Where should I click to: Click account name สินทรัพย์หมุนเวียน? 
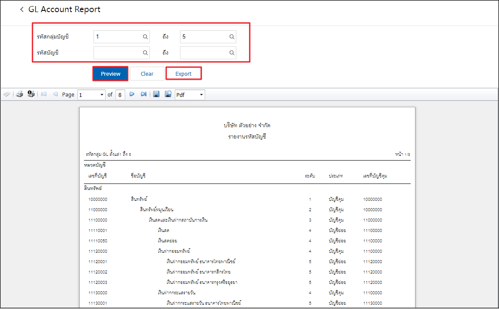157,210
